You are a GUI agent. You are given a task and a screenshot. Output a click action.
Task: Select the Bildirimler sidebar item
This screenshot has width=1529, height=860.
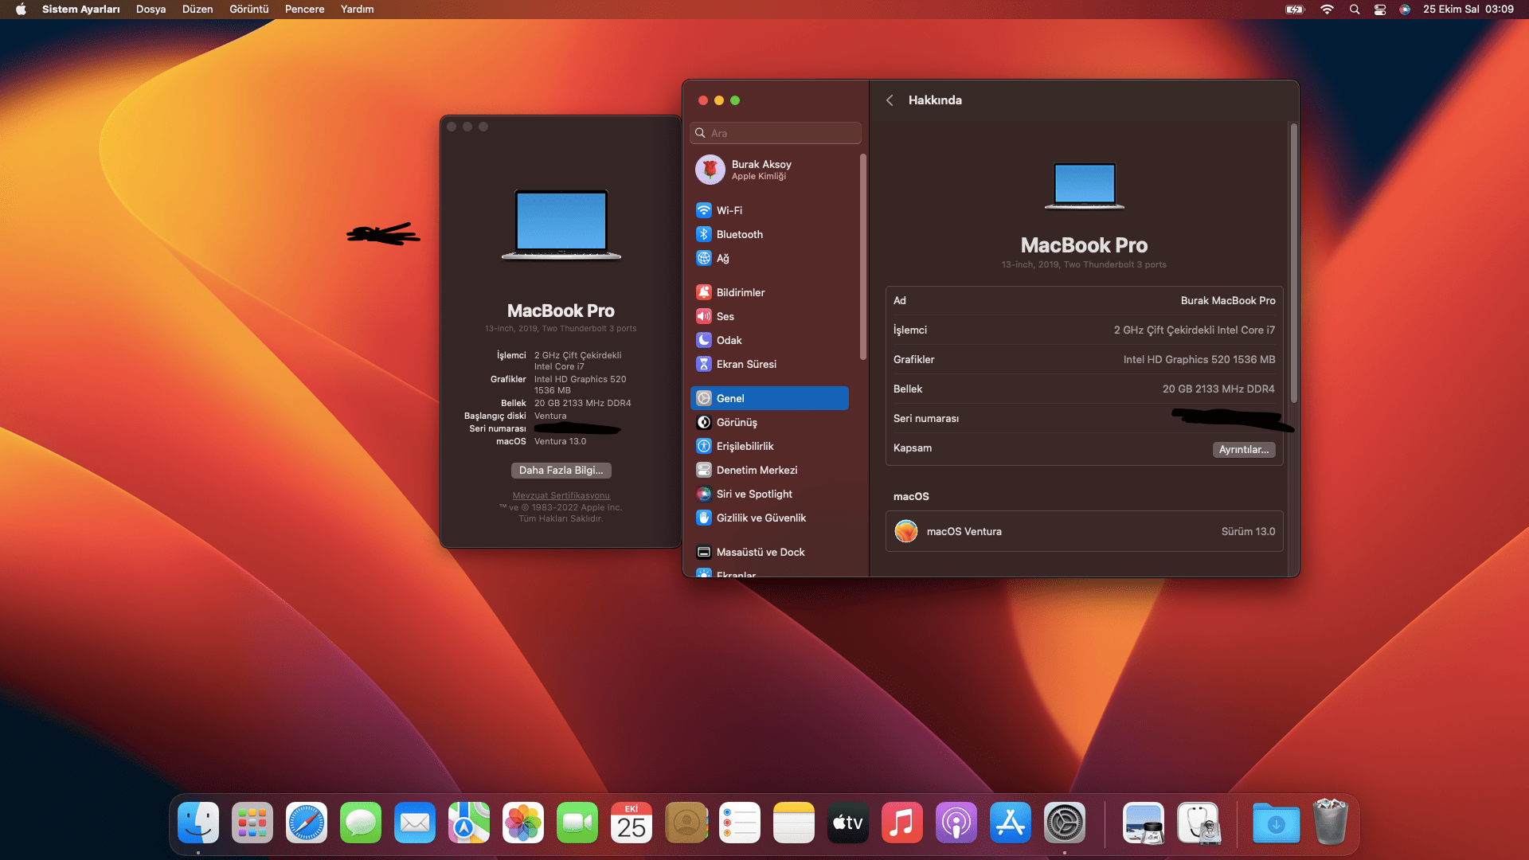740,292
